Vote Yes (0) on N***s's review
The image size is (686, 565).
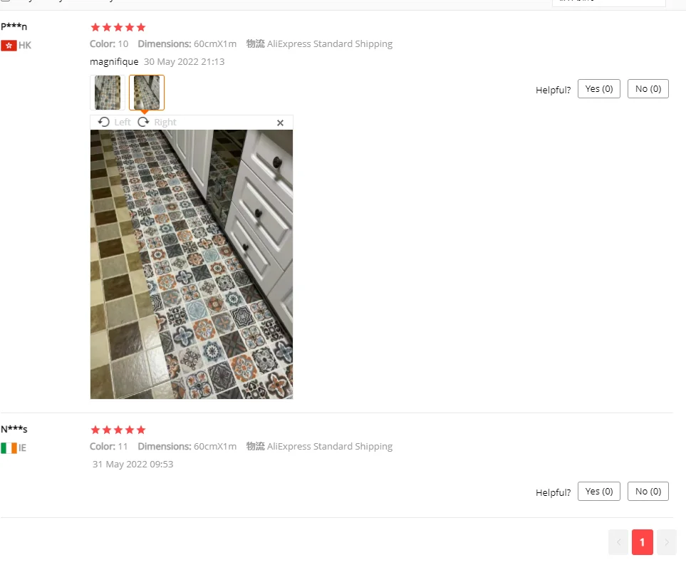(x=599, y=492)
